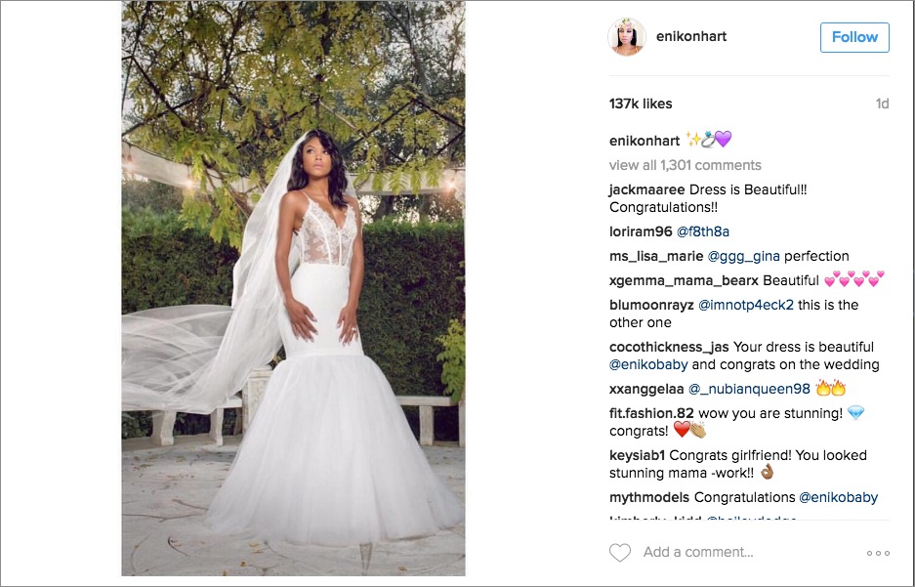This screenshot has width=915, height=587.
Task: Follow the enikonhart account
Action: (x=854, y=37)
